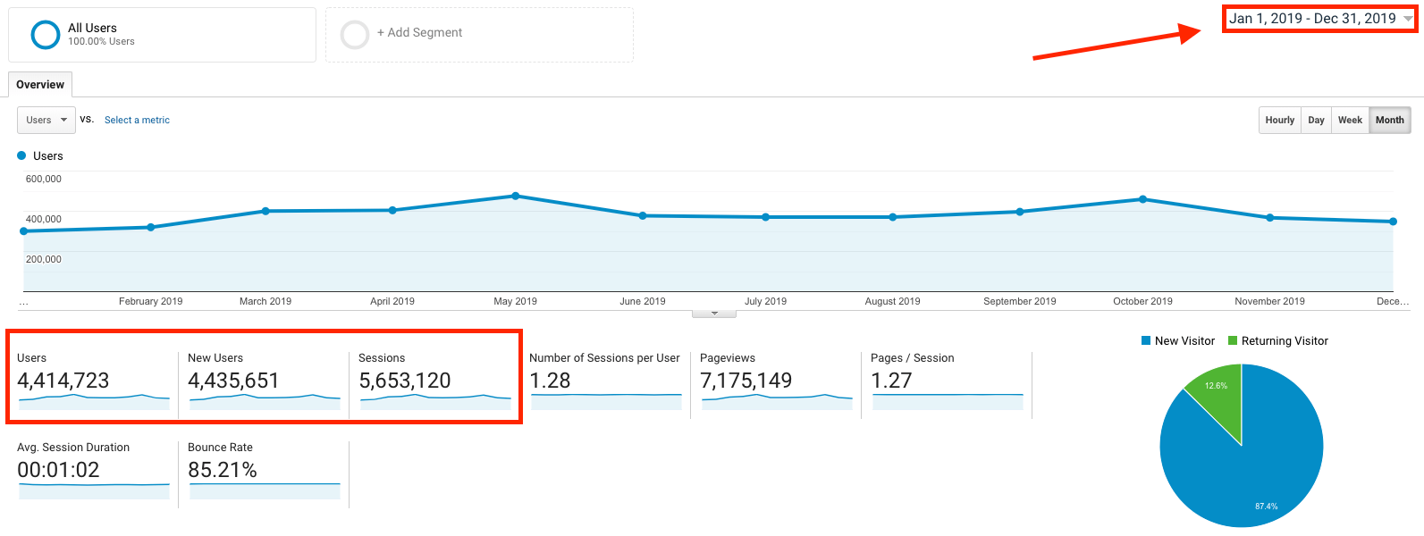This screenshot has width=1424, height=536.
Task: Click the Pages / Session sparkline under 1.27
Action: point(948,401)
